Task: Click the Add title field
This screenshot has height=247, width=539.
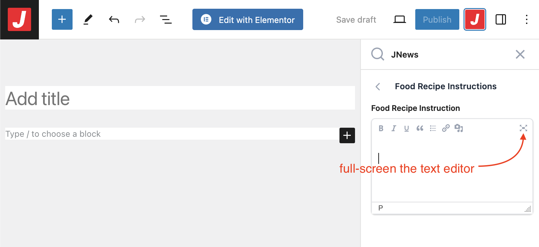Action: click(x=180, y=98)
